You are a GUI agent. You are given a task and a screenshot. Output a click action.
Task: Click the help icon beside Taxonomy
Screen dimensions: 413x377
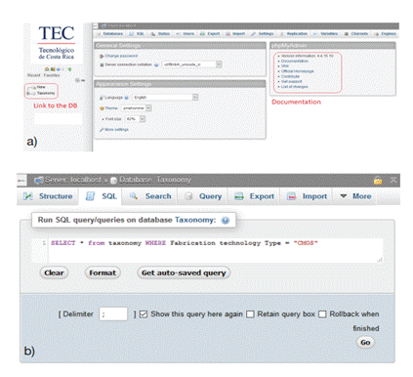(x=226, y=221)
